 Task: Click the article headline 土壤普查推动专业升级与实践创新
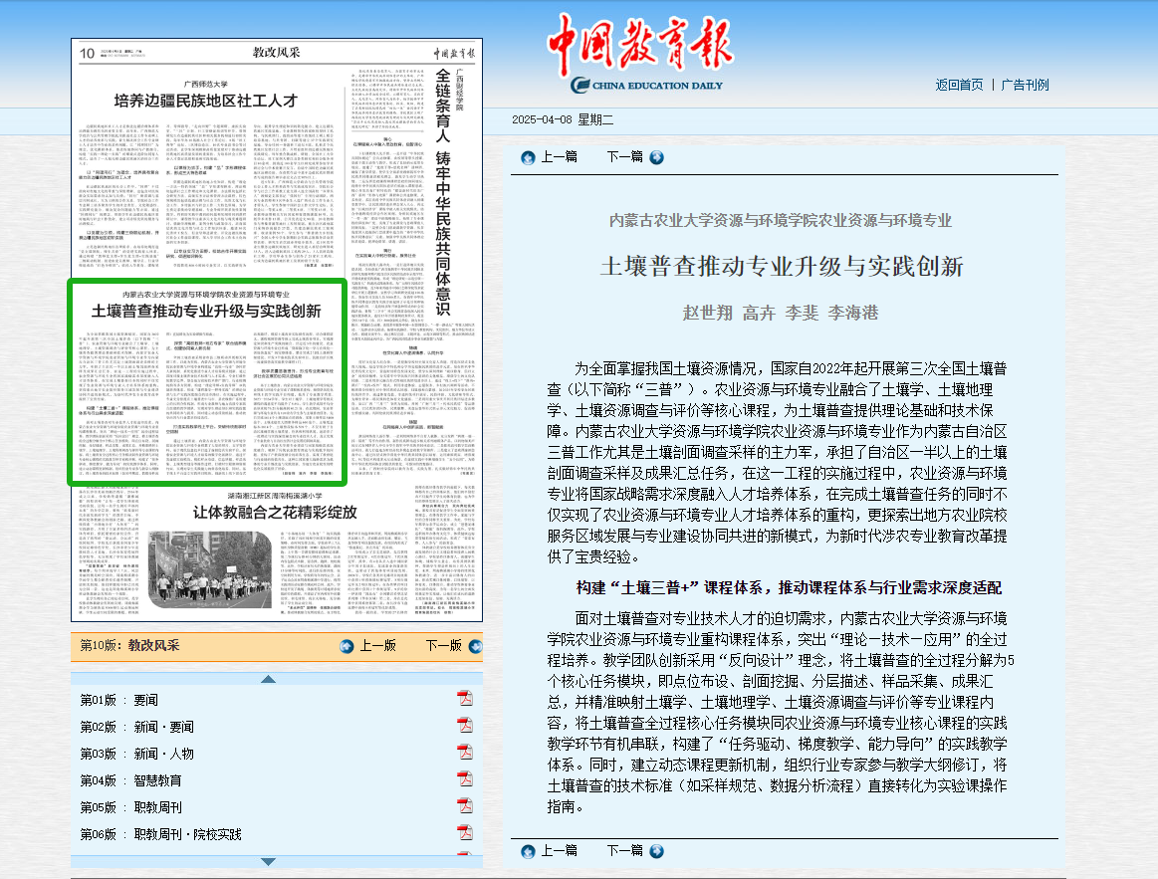click(x=782, y=266)
